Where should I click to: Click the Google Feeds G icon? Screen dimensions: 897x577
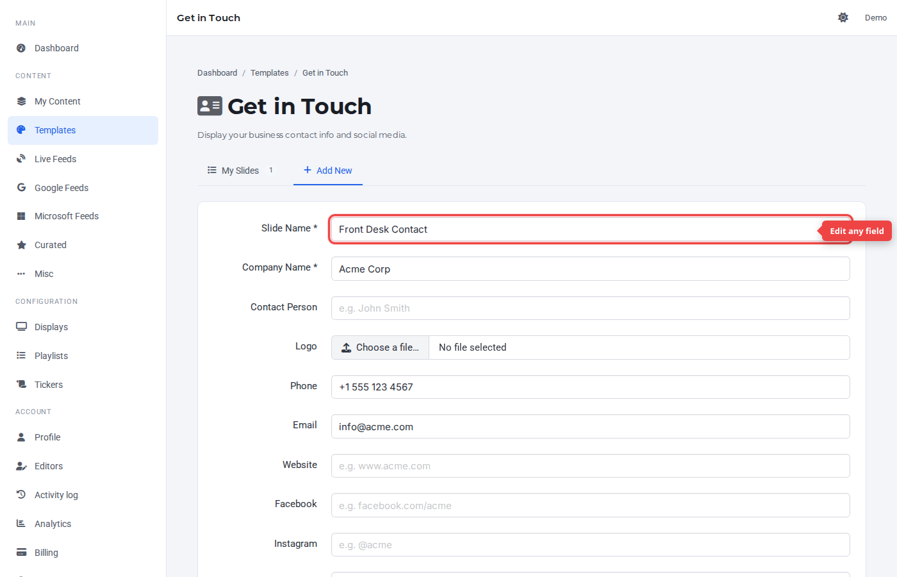pyautogui.click(x=21, y=188)
